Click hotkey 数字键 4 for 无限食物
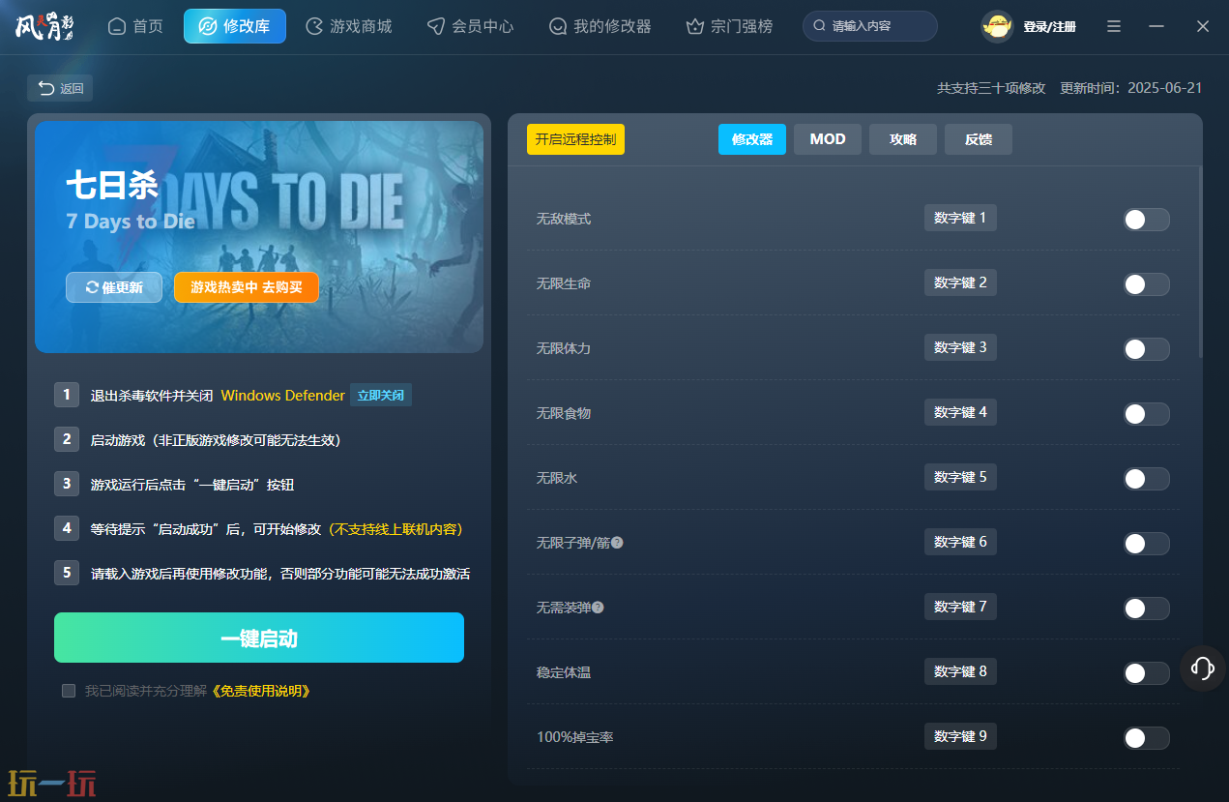Screen dimensions: 1229x802 [960, 412]
